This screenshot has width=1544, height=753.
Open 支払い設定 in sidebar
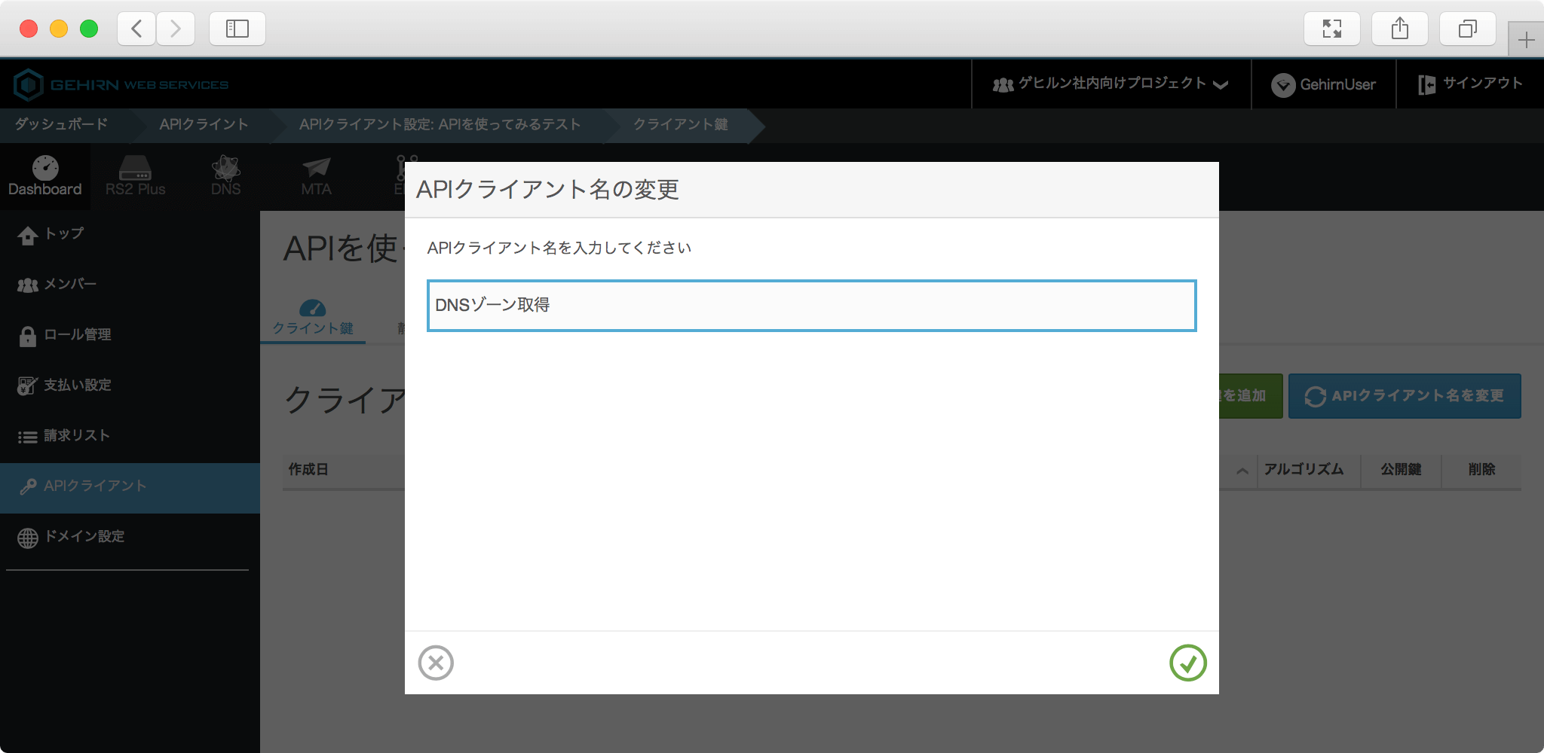pyautogui.click(x=76, y=386)
